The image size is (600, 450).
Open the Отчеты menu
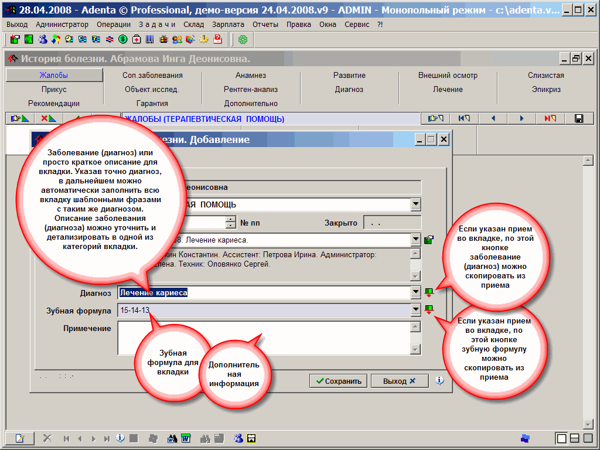265,25
